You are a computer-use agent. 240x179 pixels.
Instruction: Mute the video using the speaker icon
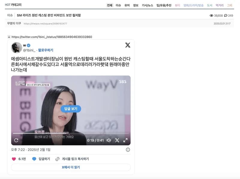pyautogui.click(x=109, y=140)
